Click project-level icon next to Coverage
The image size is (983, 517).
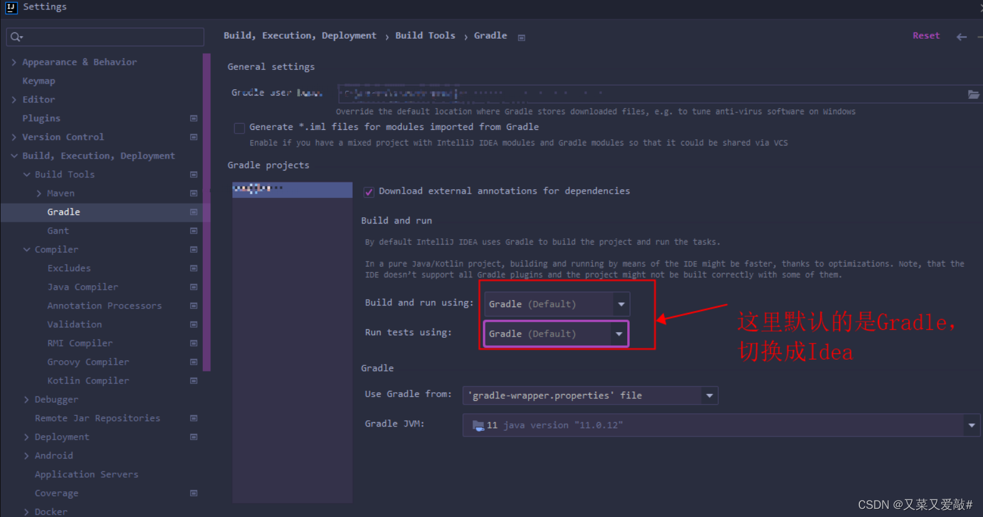click(193, 493)
